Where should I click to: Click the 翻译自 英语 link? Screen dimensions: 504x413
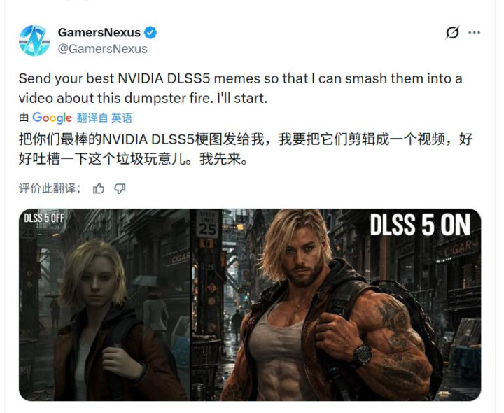[x=104, y=118]
